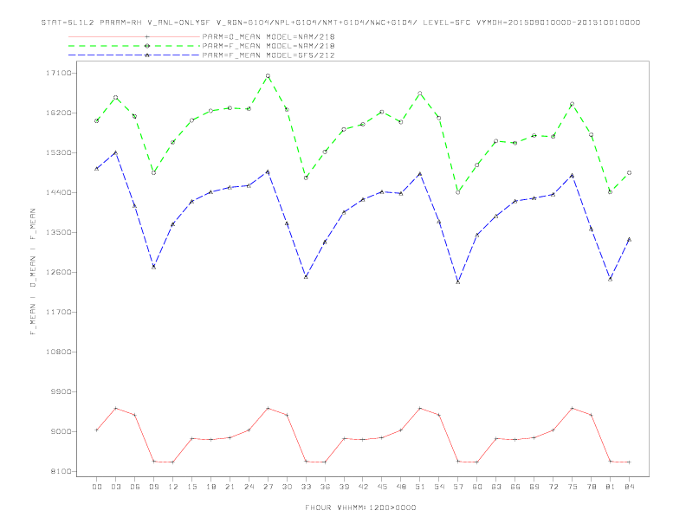The image size is (686, 530).
Task: Click the x-axis tick label 72
Action: (x=553, y=487)
